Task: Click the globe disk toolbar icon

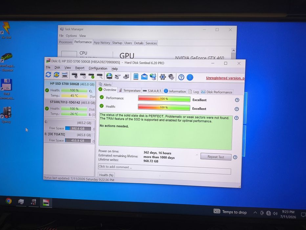Action: (109, 76)
